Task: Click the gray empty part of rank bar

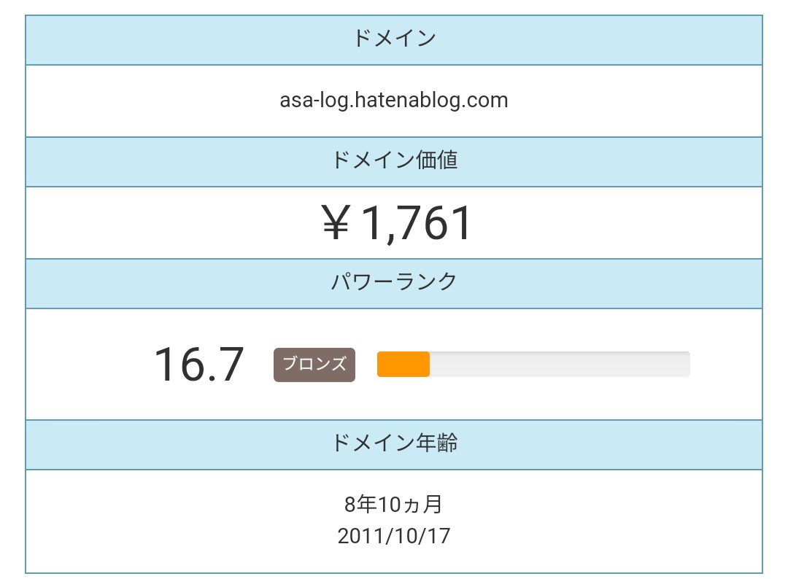Action: tap(560, 364)
